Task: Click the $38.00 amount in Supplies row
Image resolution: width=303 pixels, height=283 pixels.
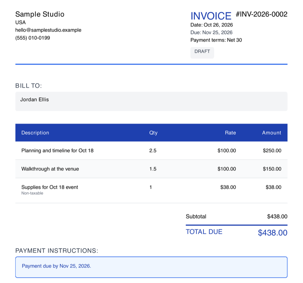Action: point(273,187)
